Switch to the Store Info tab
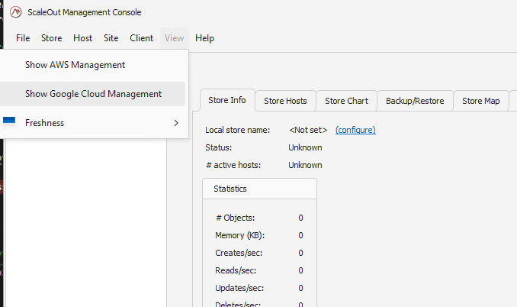Viewport: 517px width, 307px height. pos(227,100)
